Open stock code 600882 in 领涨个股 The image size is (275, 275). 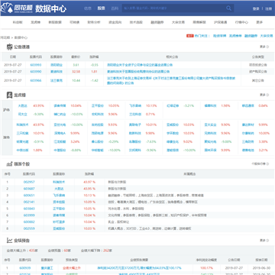coord(29,222)
